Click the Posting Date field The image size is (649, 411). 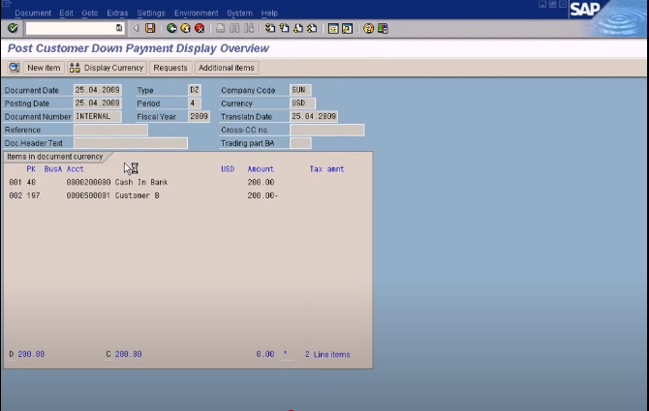click(97, 103)
